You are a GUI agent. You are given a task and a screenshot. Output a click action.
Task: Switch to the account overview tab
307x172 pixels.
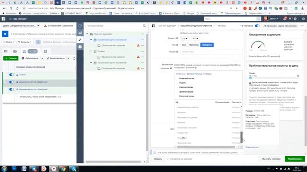tap(5, 51)
